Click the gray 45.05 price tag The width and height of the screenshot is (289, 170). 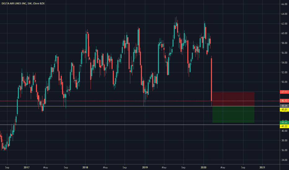pos(284,106)
